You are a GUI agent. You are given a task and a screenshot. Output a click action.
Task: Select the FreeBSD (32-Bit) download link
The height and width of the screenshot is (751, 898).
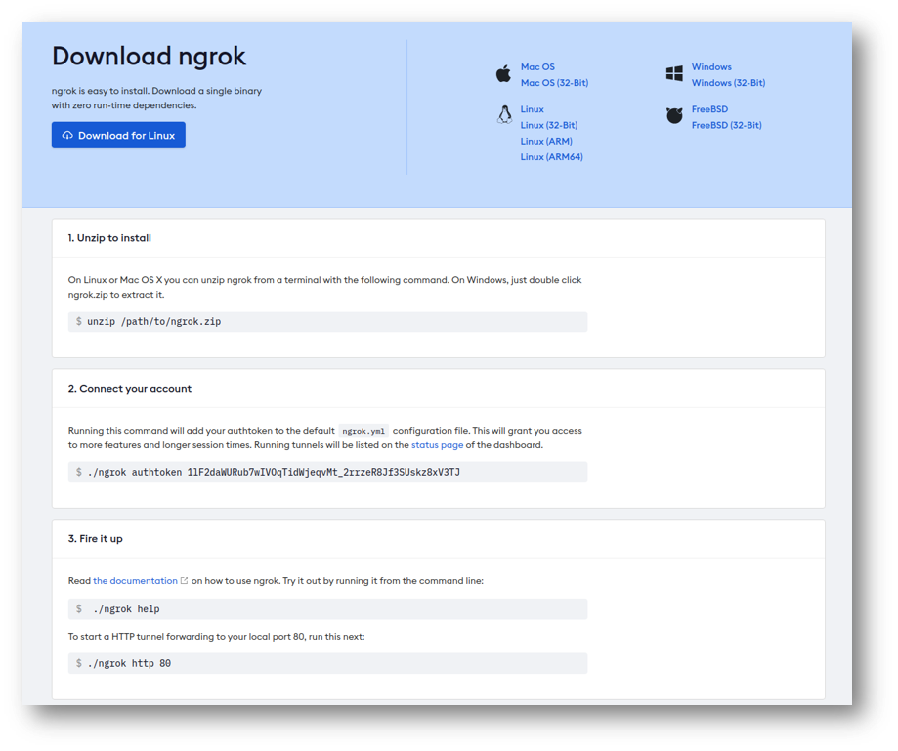click(726, 125)
